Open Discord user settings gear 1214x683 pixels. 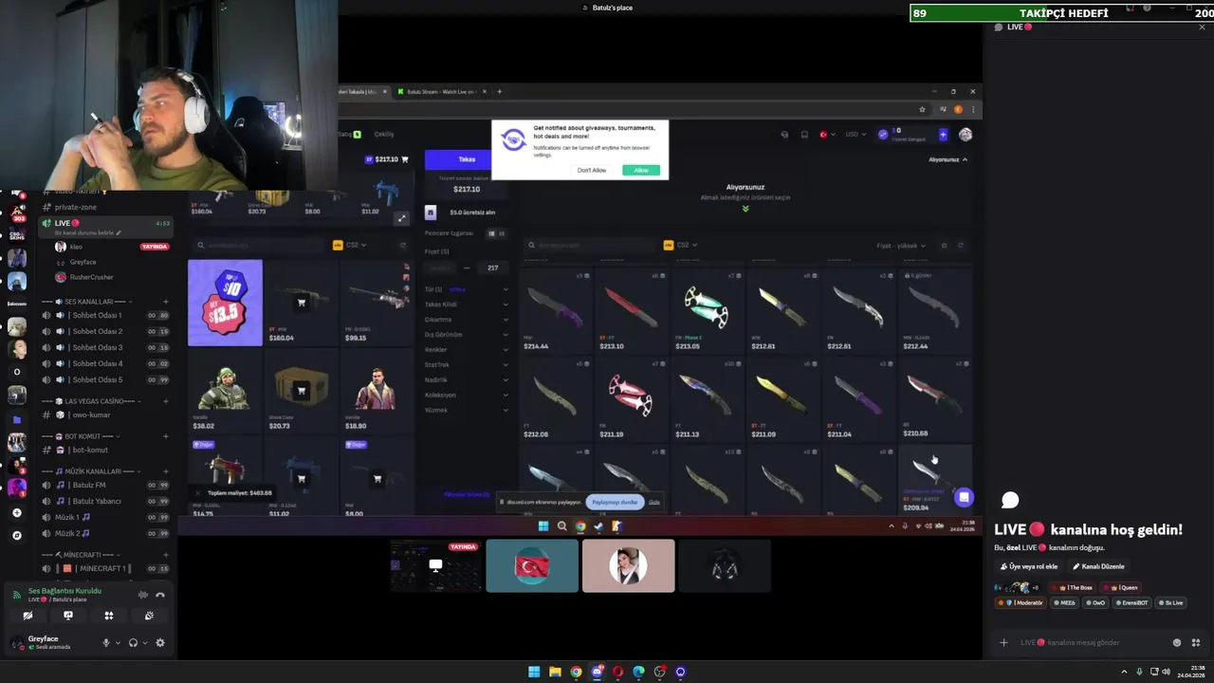pos(159,642)
